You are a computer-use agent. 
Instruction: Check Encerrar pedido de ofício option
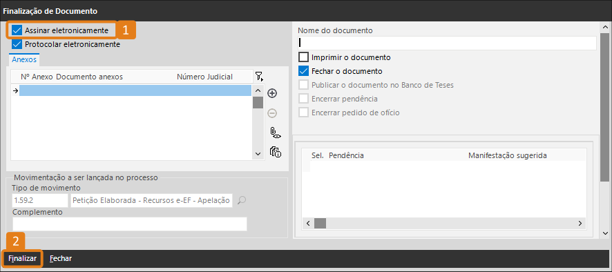303,113
